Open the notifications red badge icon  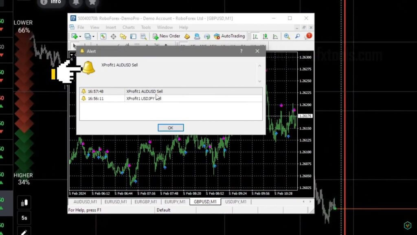pyautogui.click(x=309, y=36)
